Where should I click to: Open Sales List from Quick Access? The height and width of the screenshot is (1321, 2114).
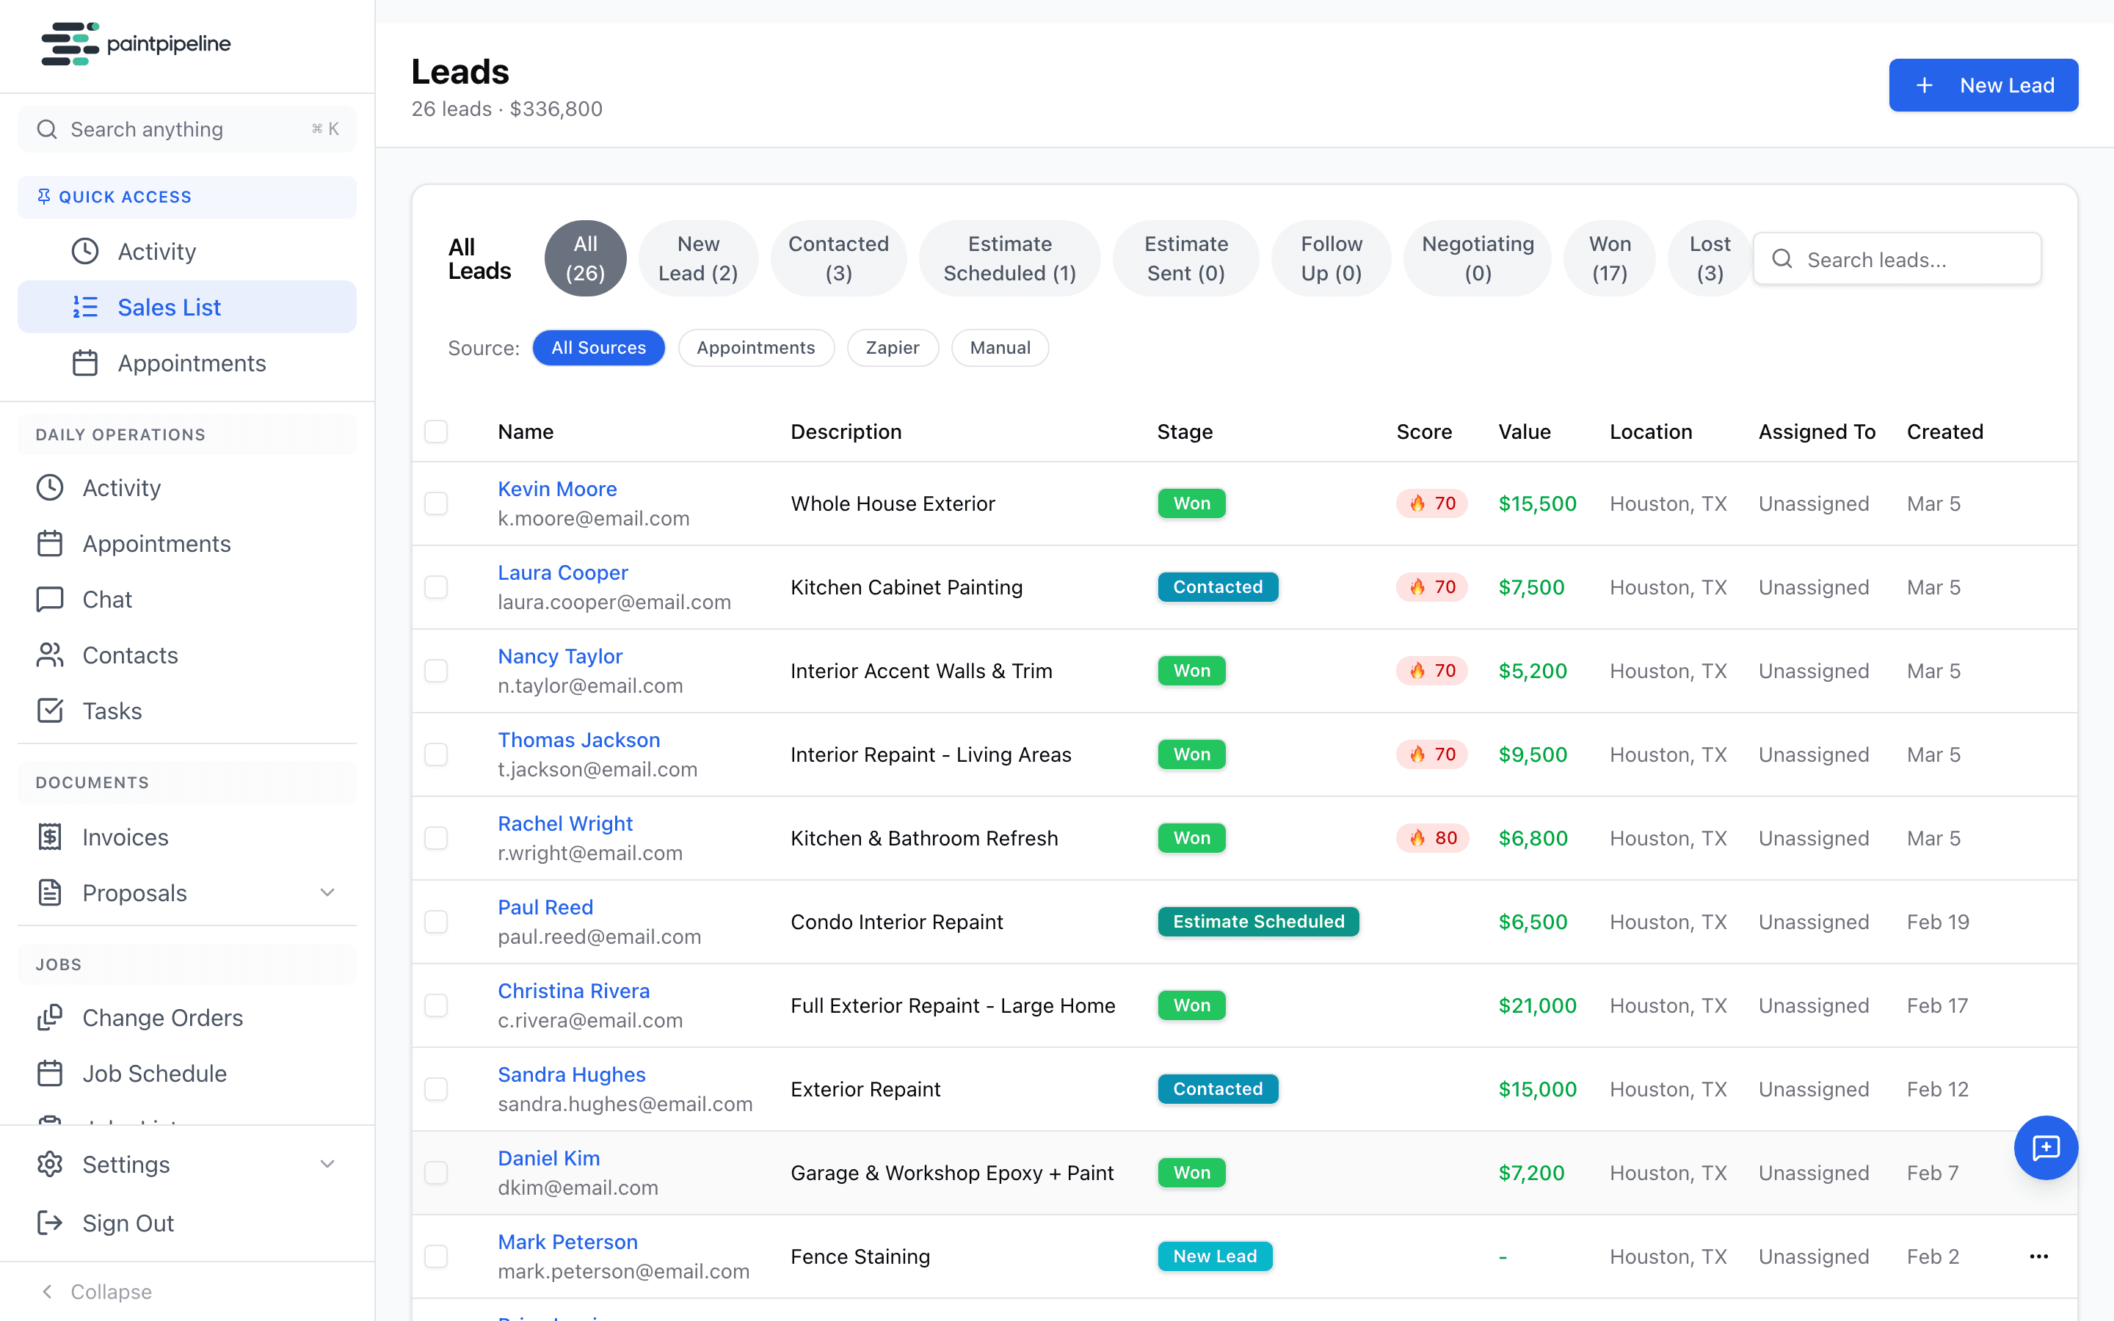point(169,307)
